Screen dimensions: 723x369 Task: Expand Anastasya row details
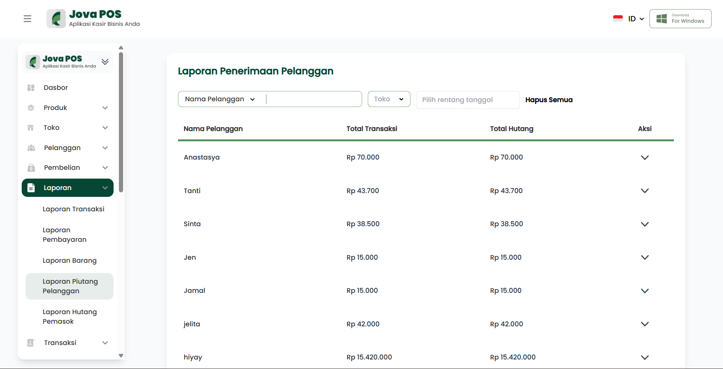(x=644, y=157)
